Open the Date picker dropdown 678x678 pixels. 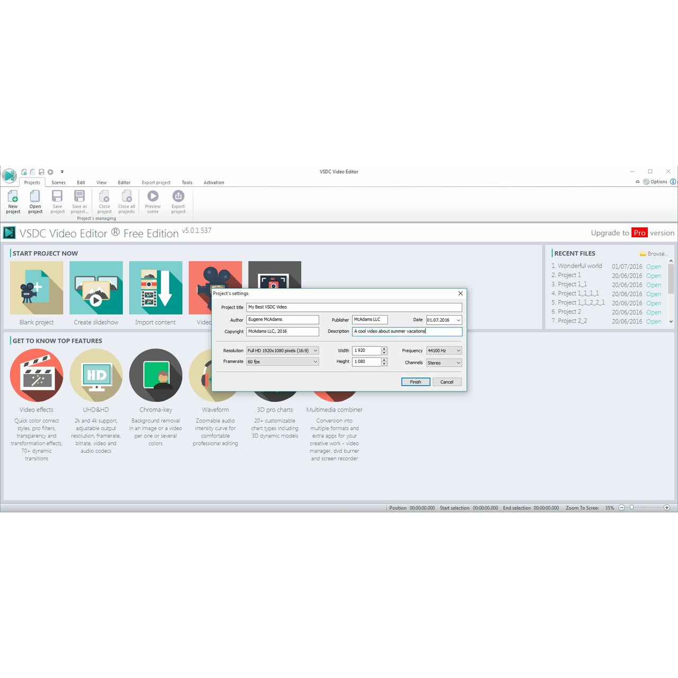click(x=458, y=320)
